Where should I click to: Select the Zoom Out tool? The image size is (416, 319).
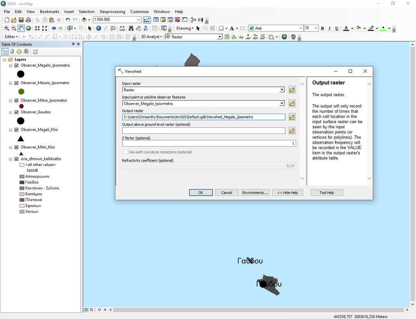pyautogui.click(x=14, y=28)
